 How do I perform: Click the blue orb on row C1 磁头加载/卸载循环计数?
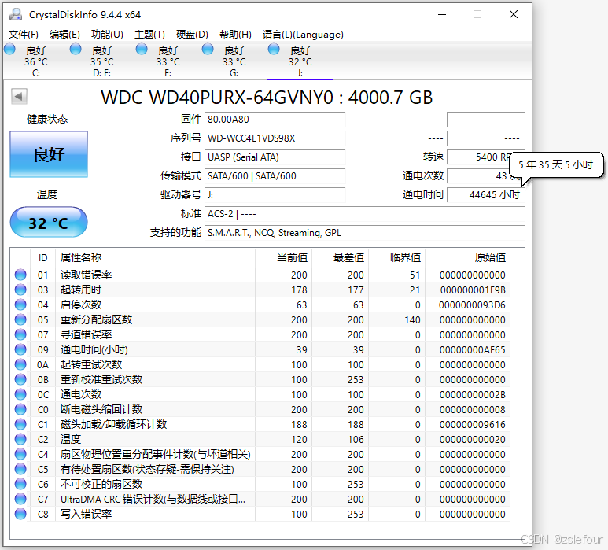coord(20,424)
